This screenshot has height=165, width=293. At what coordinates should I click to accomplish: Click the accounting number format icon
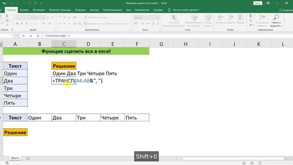[x=136, y=23]
